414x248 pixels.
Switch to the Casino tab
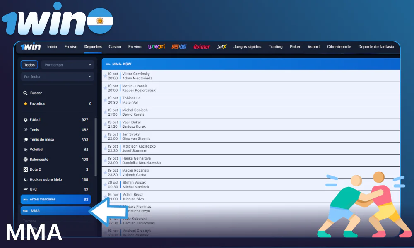point(115,47)
